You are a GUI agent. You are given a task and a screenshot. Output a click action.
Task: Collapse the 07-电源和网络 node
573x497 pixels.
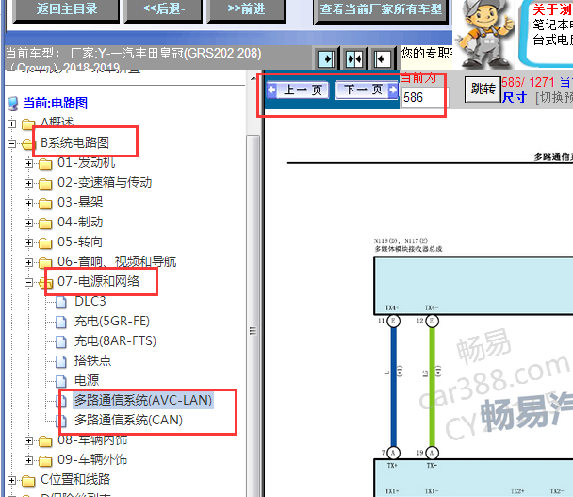point(28,282)
